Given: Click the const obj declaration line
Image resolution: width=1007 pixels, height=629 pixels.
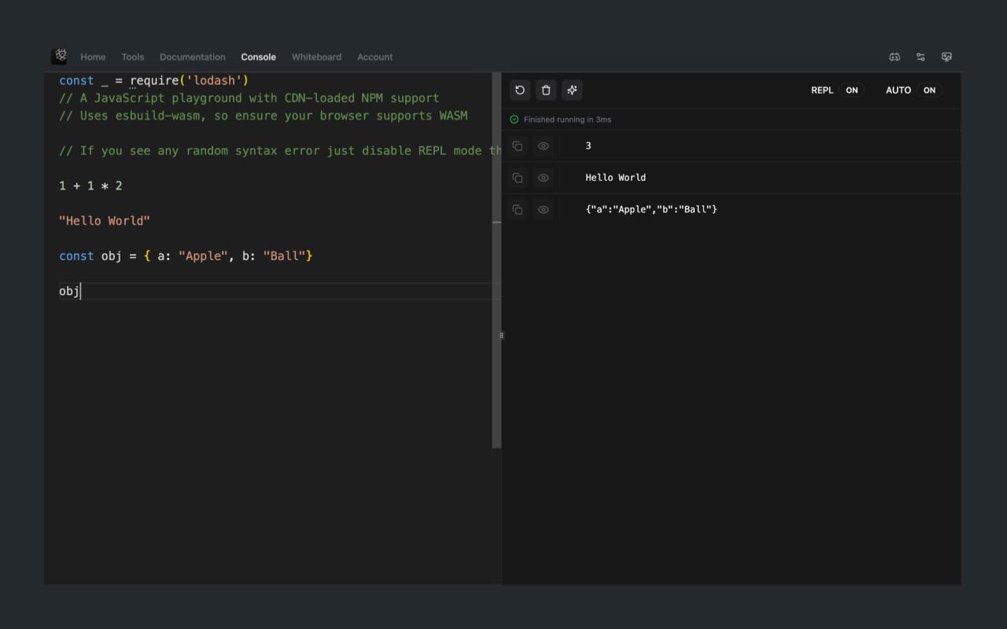Looking at the screenshot, I should (x=186, y=256).
